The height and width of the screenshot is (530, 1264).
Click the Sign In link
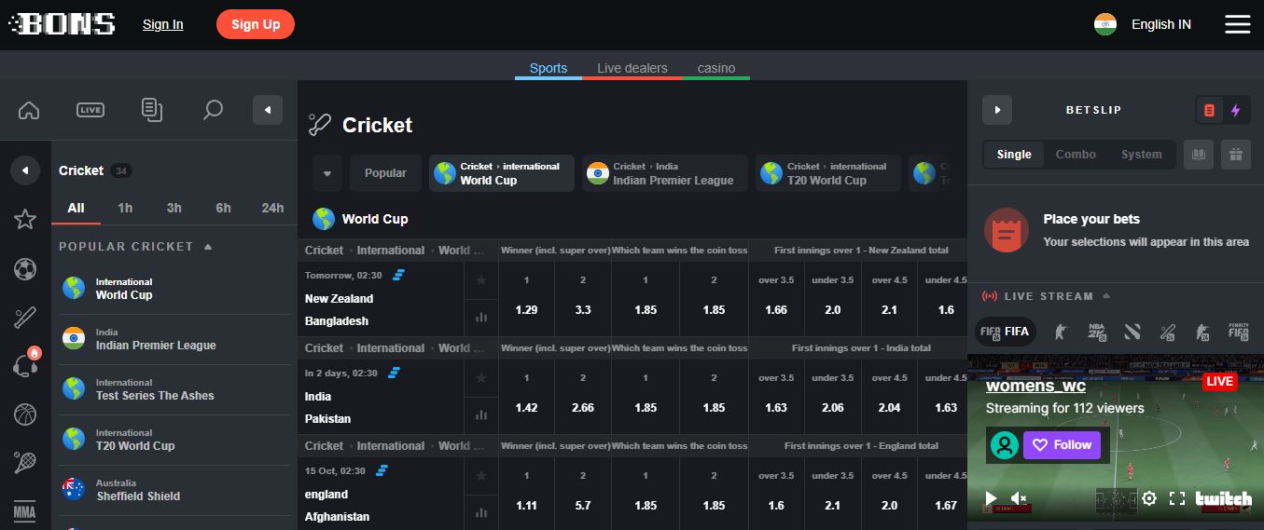click(163, 24)
